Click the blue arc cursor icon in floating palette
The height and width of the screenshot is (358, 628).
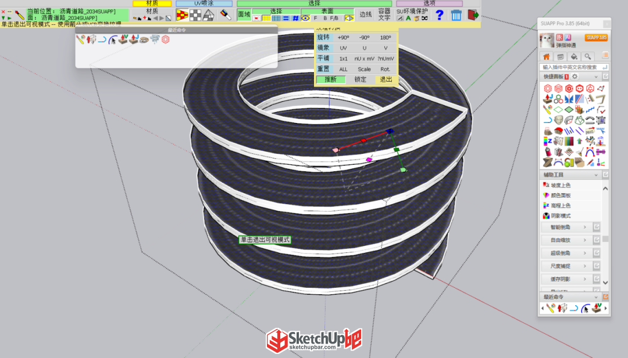(113, 39)
